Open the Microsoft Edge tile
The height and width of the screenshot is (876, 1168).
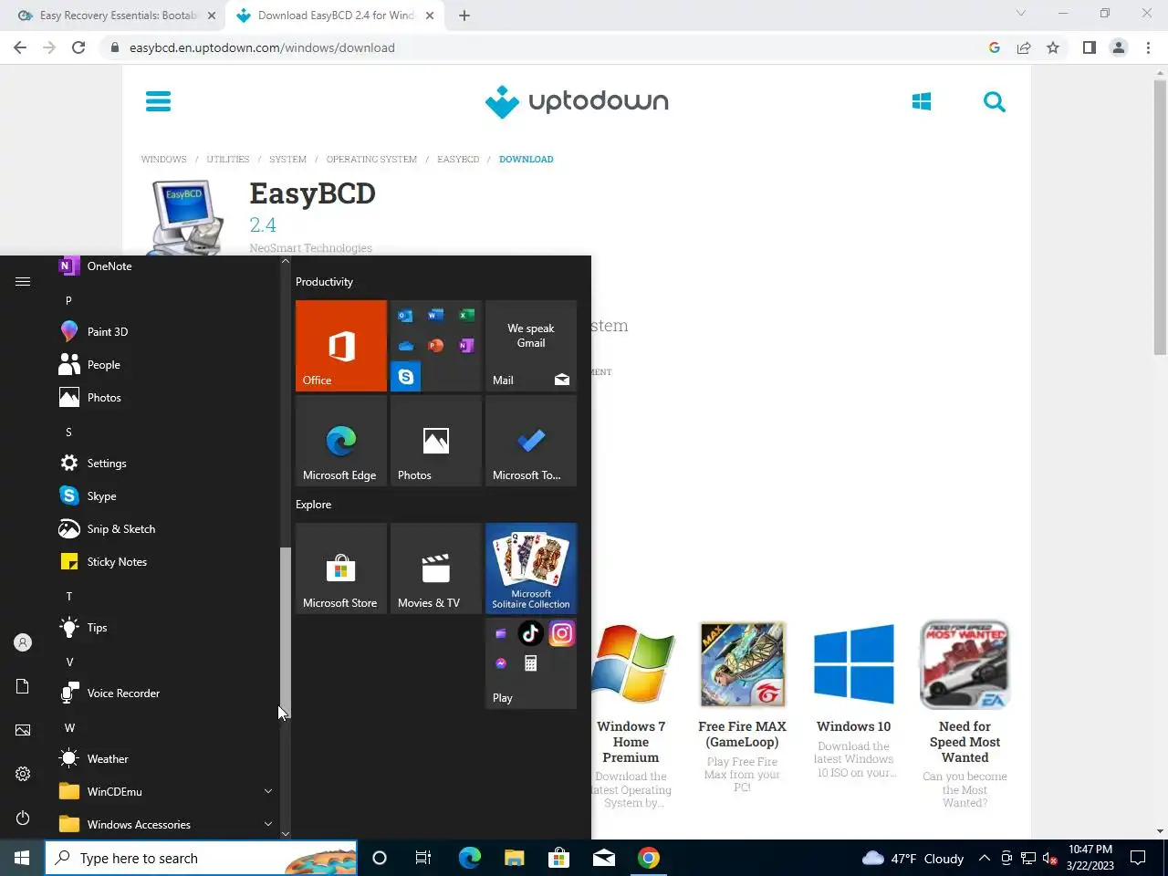(341, 441)
